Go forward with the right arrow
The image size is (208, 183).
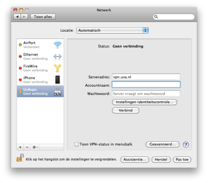pos(24,17)
